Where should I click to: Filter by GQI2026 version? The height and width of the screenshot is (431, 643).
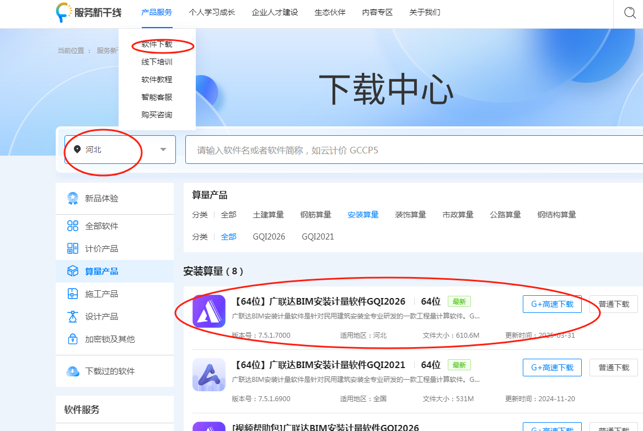point(269,237)
